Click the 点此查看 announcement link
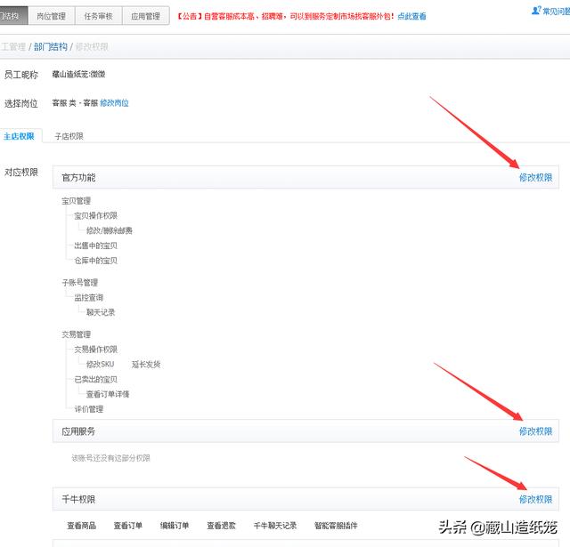570x547 pixels. (411, 16)
